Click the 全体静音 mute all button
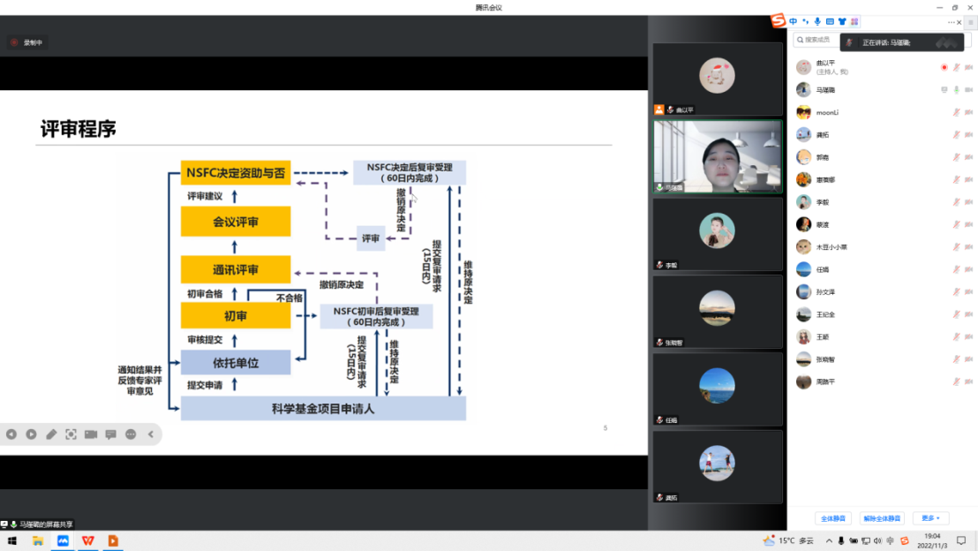The width and height of the screenshot is (978, 551). pos(833,518)
